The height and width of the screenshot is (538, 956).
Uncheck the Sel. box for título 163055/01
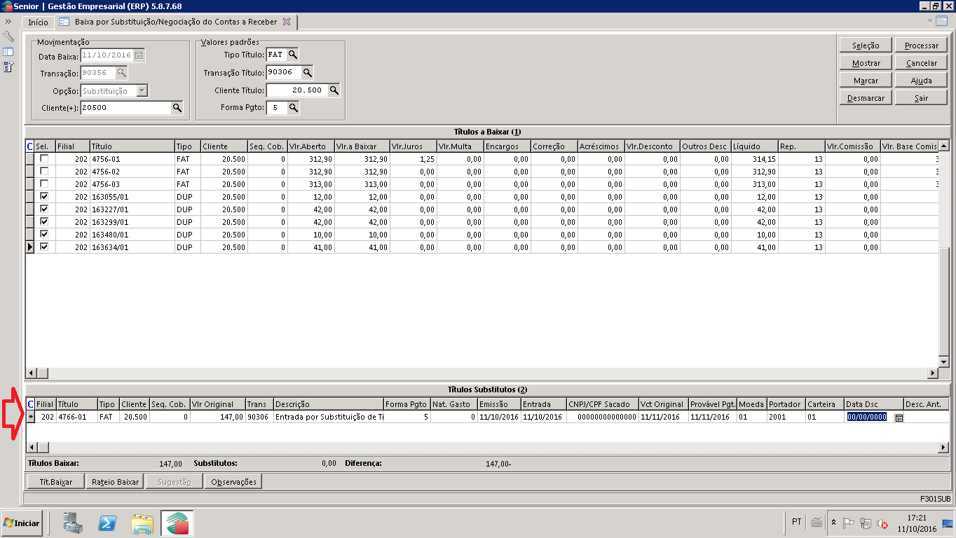[45, 197]
